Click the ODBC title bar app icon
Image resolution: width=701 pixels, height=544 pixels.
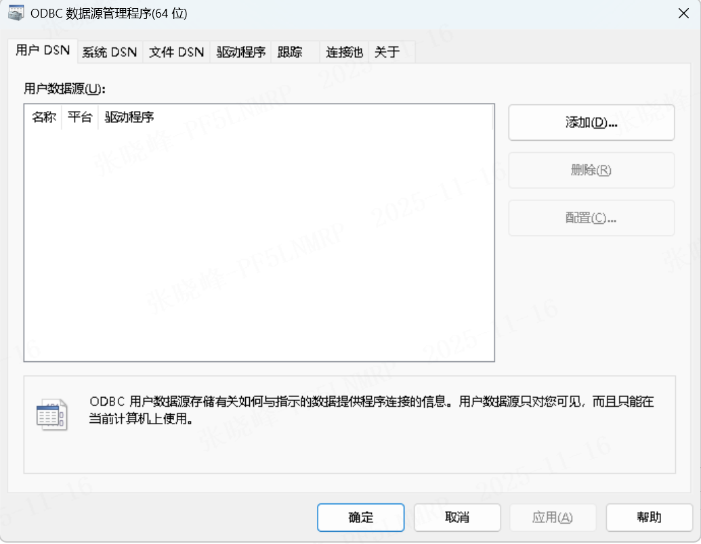[x=16, y=13]
